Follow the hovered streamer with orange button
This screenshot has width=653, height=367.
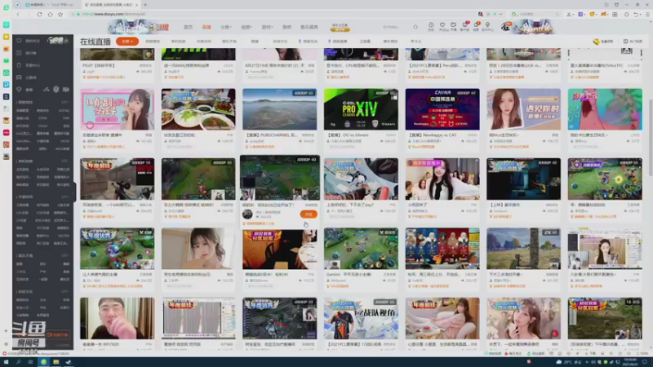point(309,214)
